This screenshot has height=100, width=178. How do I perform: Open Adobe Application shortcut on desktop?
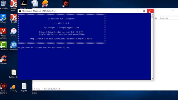click(3, 33)
